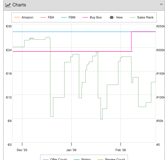
Task: Click the Amazon orange legend swatch
Action: (x=17, y=17)
